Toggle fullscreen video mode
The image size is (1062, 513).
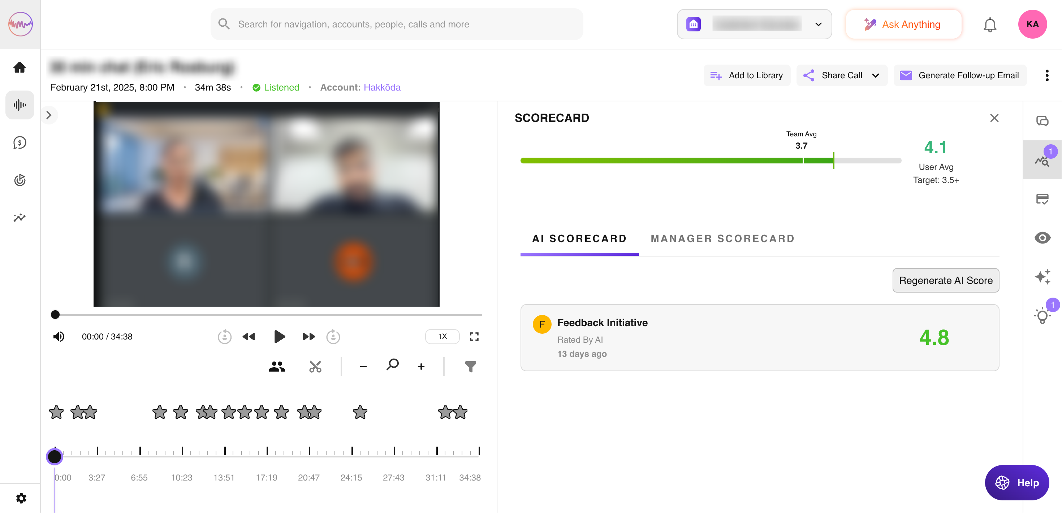point(474,336)
